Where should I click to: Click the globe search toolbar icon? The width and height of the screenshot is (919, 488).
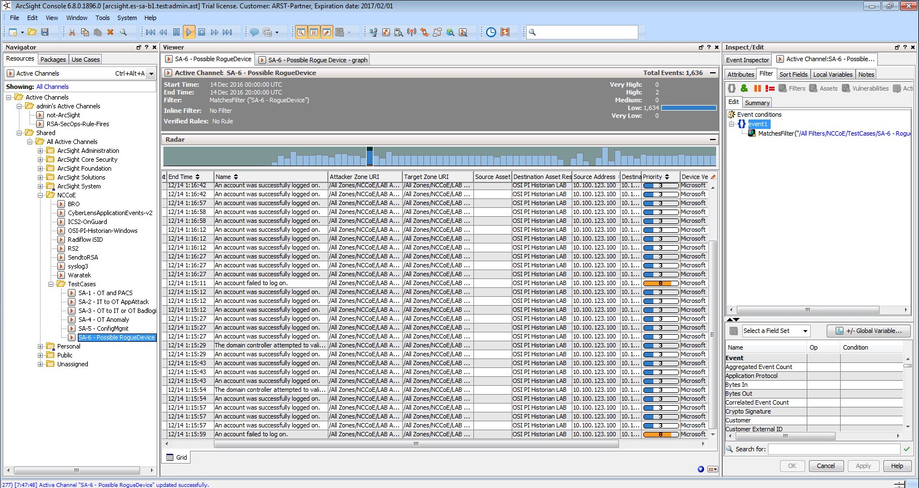pos(451,32)
